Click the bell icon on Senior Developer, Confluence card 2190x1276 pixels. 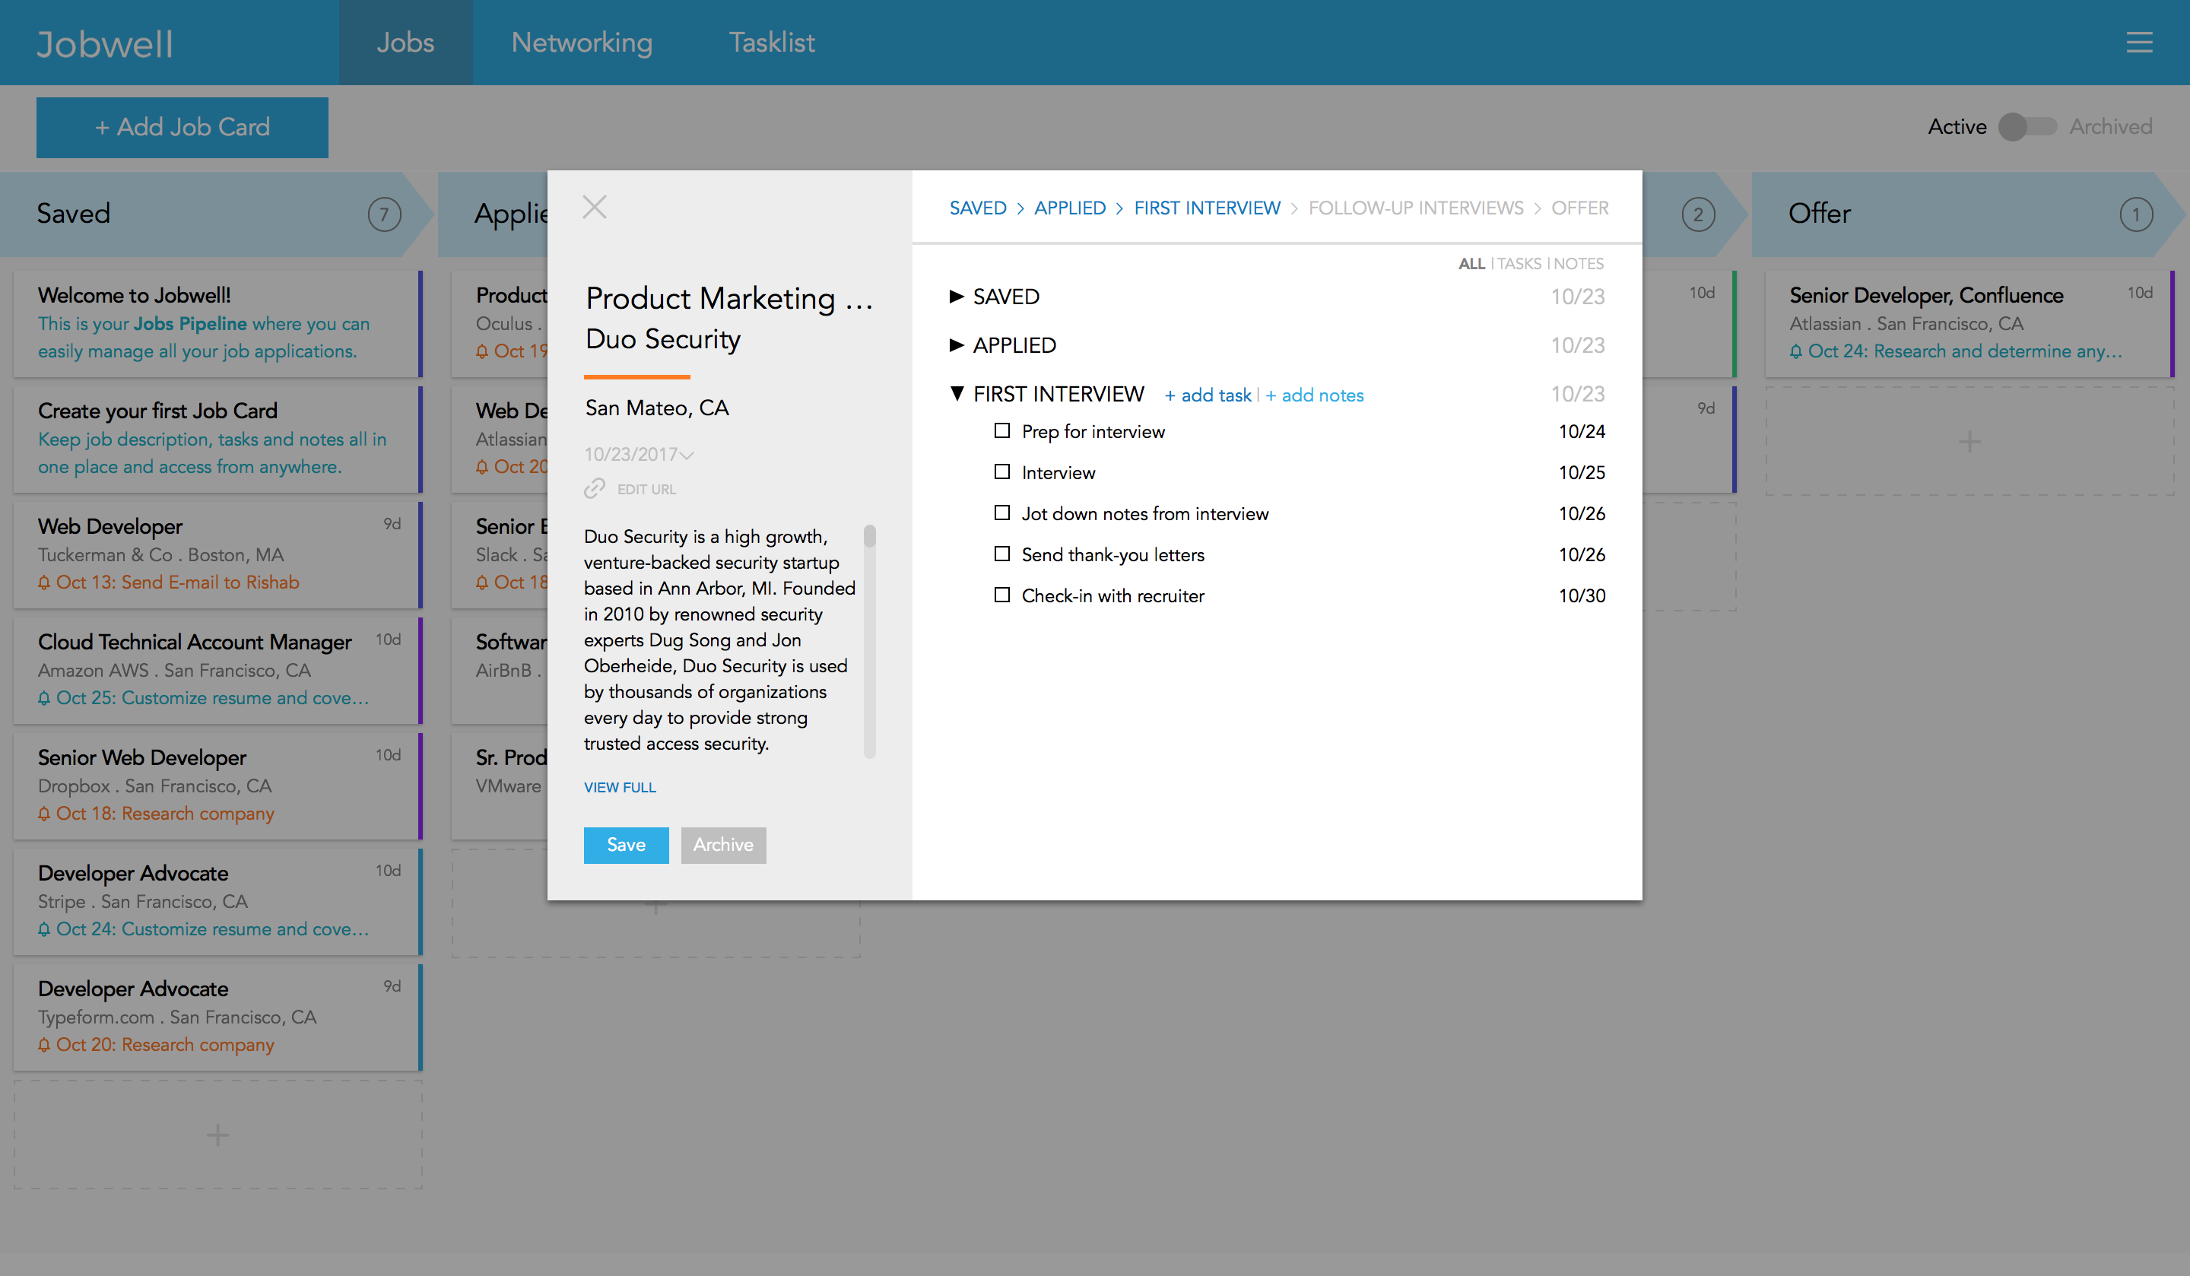[1796, 351]
